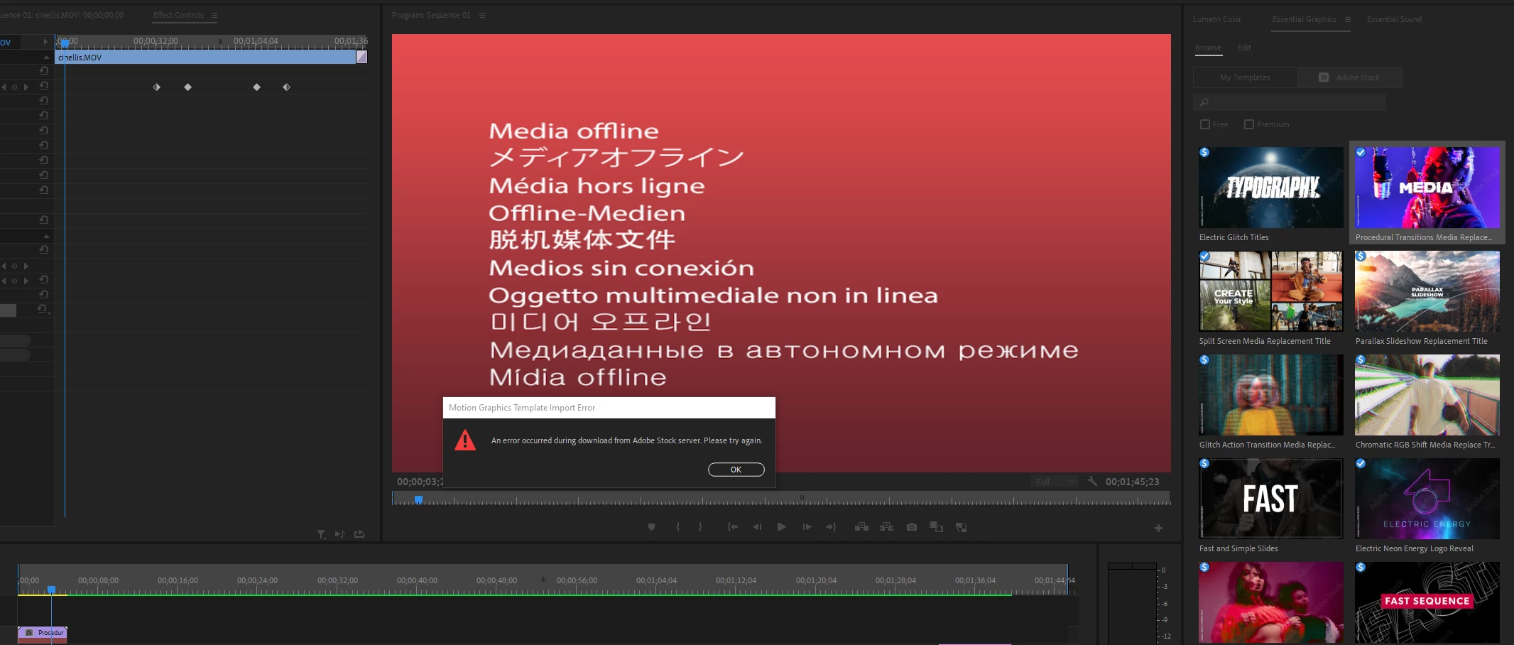Click the check badge on Split Screen thumbnail
Image resolution: width=1514 pixels, height=645 pixels.
point(1204,256)
